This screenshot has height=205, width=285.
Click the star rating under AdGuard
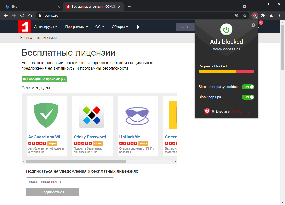(37, 143)
